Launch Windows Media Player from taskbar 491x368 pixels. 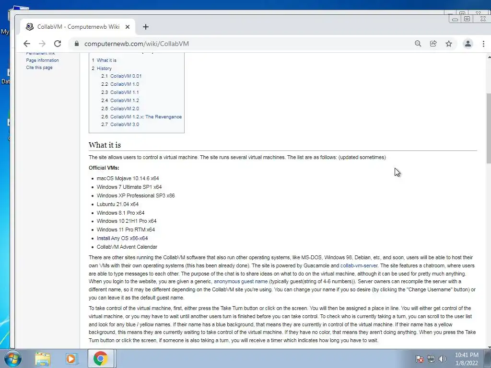point(72,359)
